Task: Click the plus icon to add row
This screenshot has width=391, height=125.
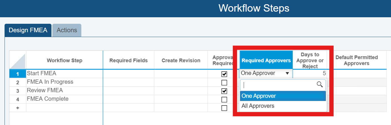Action: [x=18, y=108]
